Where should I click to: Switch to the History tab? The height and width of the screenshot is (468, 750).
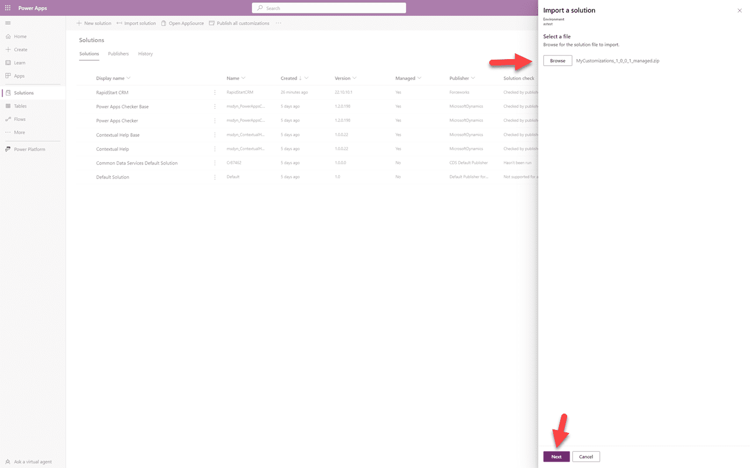(x=145, y=53)
